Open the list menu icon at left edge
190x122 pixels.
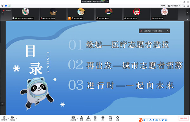(3, 104)
